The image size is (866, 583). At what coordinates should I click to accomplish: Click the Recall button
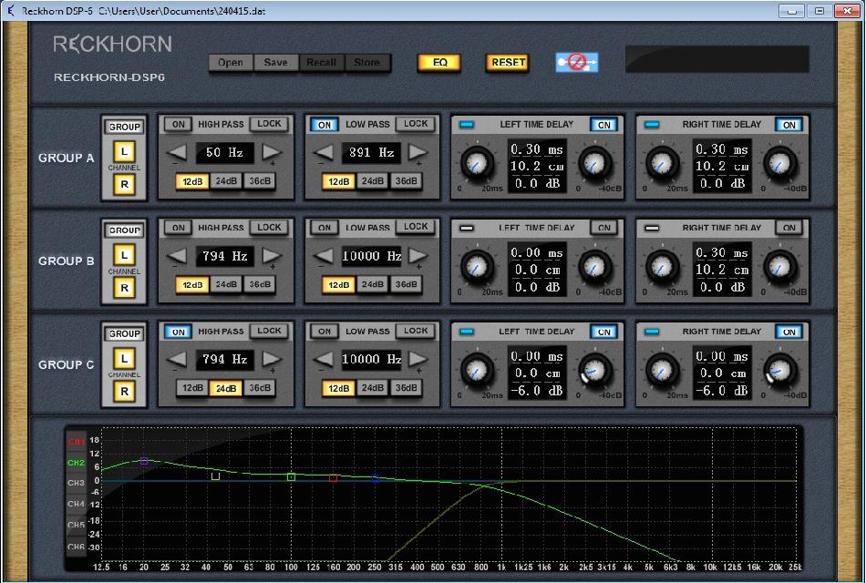pos(321,62)
